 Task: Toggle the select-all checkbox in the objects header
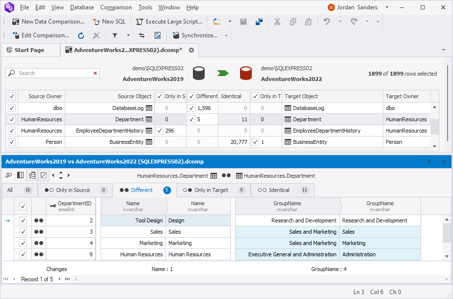coord(12,97)
